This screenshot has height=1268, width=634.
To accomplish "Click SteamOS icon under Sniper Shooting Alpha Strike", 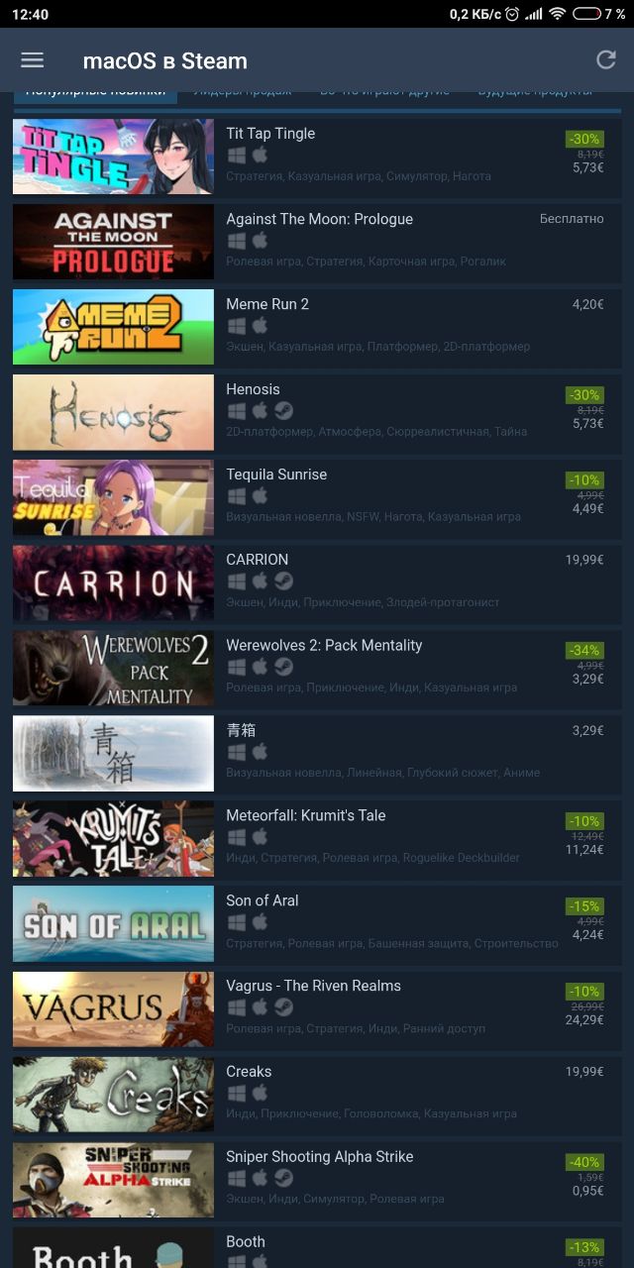I will (283, 1178).
